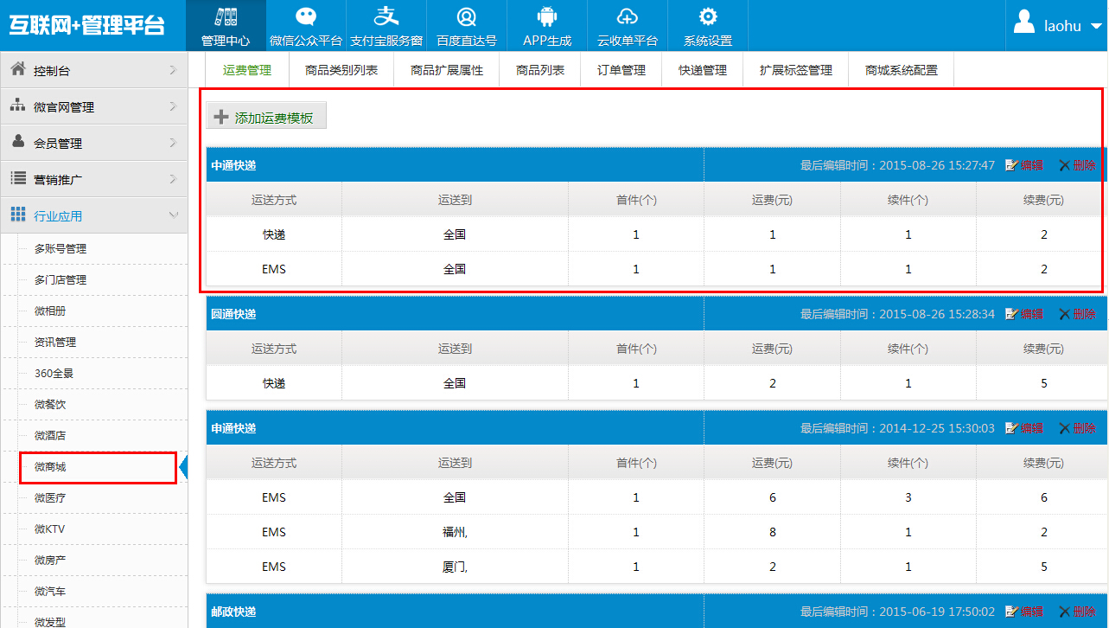
Task: Click the 微官网管理 sitemap icon
Action: point(17,106)
